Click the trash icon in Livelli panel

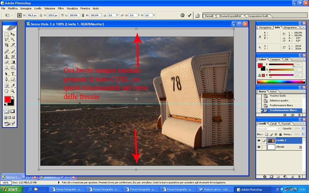coord(299,176)
